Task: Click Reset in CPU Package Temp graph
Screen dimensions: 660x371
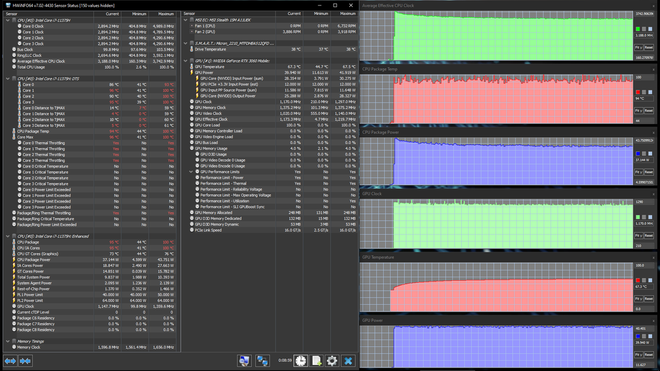Action: (x=649, y=111)
